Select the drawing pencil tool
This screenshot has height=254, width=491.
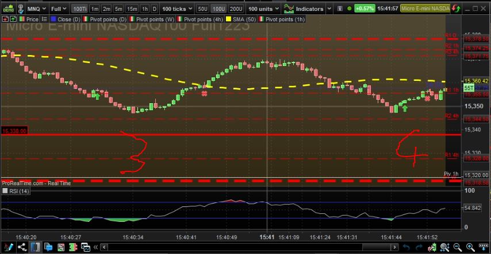[x=9, y=247]
